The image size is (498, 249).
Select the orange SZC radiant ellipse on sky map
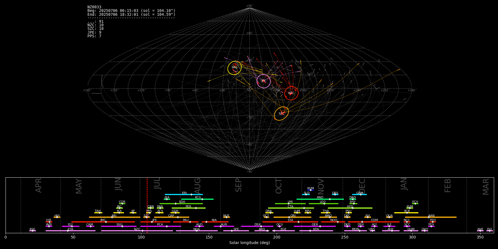point(281,113)
